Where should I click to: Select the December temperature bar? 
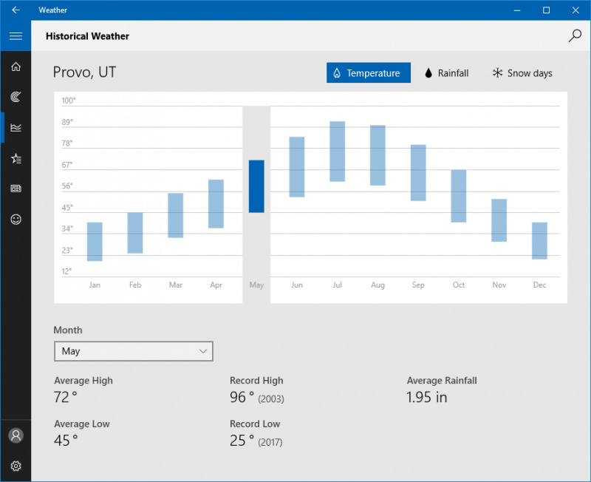click(539, 240)
